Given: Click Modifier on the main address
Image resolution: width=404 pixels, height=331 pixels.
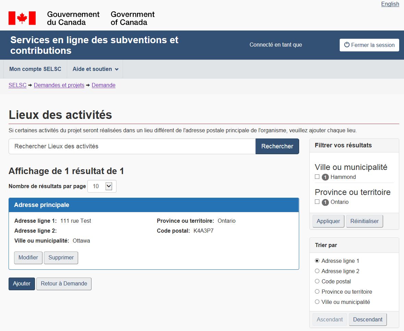Looking at the screenshot, I should tap(28, 258).
